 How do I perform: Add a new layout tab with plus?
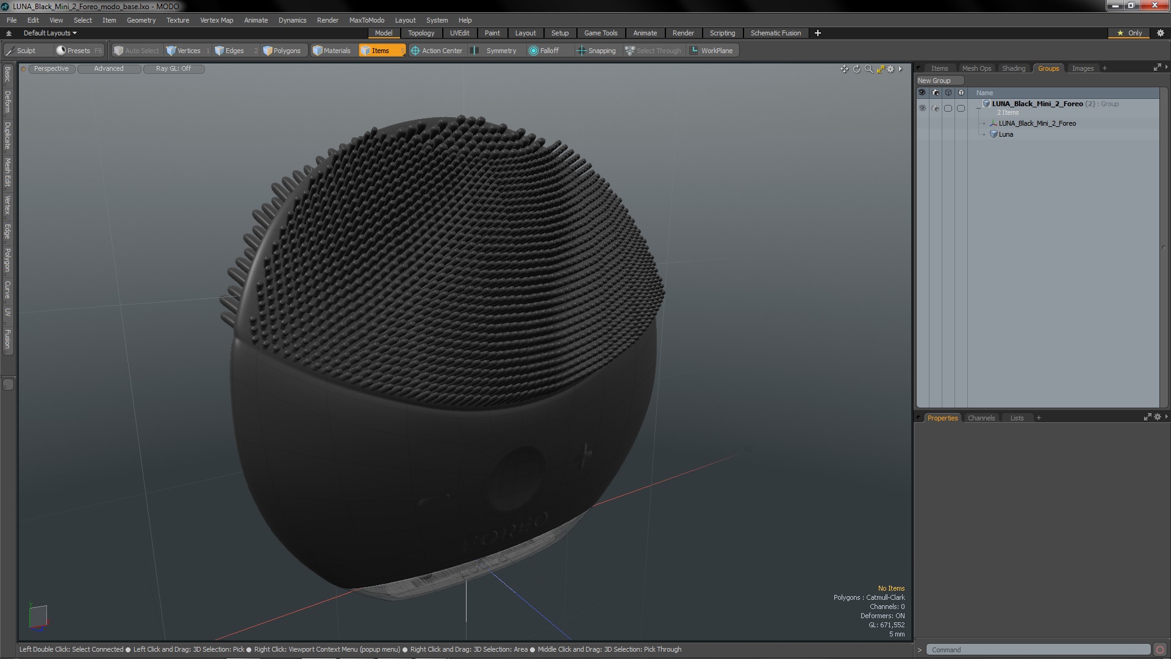pyautogui.click(x=817, y=33)
